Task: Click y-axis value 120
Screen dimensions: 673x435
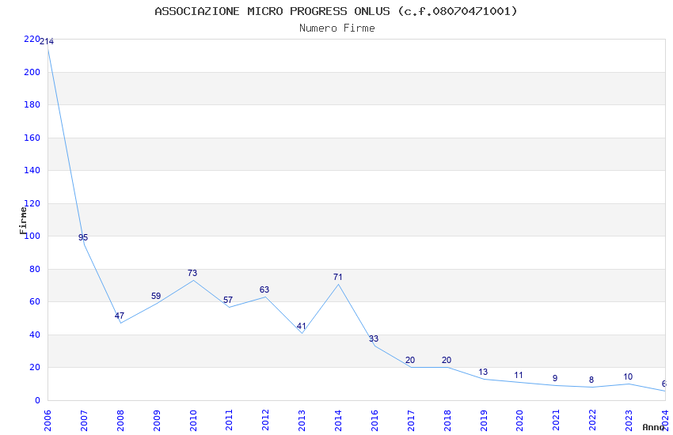Action: click(32, 203)
